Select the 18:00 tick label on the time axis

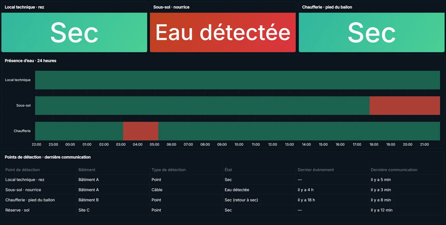(x=374, y=144)
